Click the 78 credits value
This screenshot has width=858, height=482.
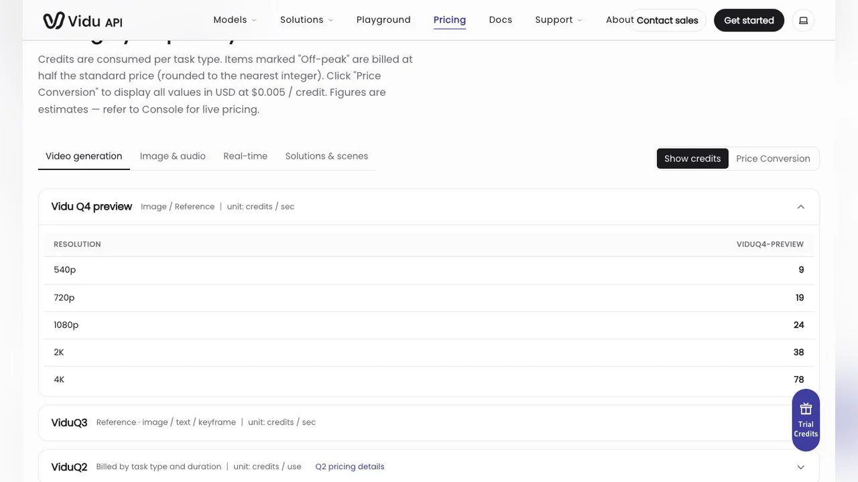point(798,380)
